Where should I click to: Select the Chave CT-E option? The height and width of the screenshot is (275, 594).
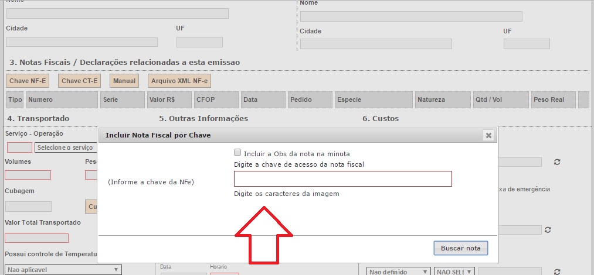point(80,81)
